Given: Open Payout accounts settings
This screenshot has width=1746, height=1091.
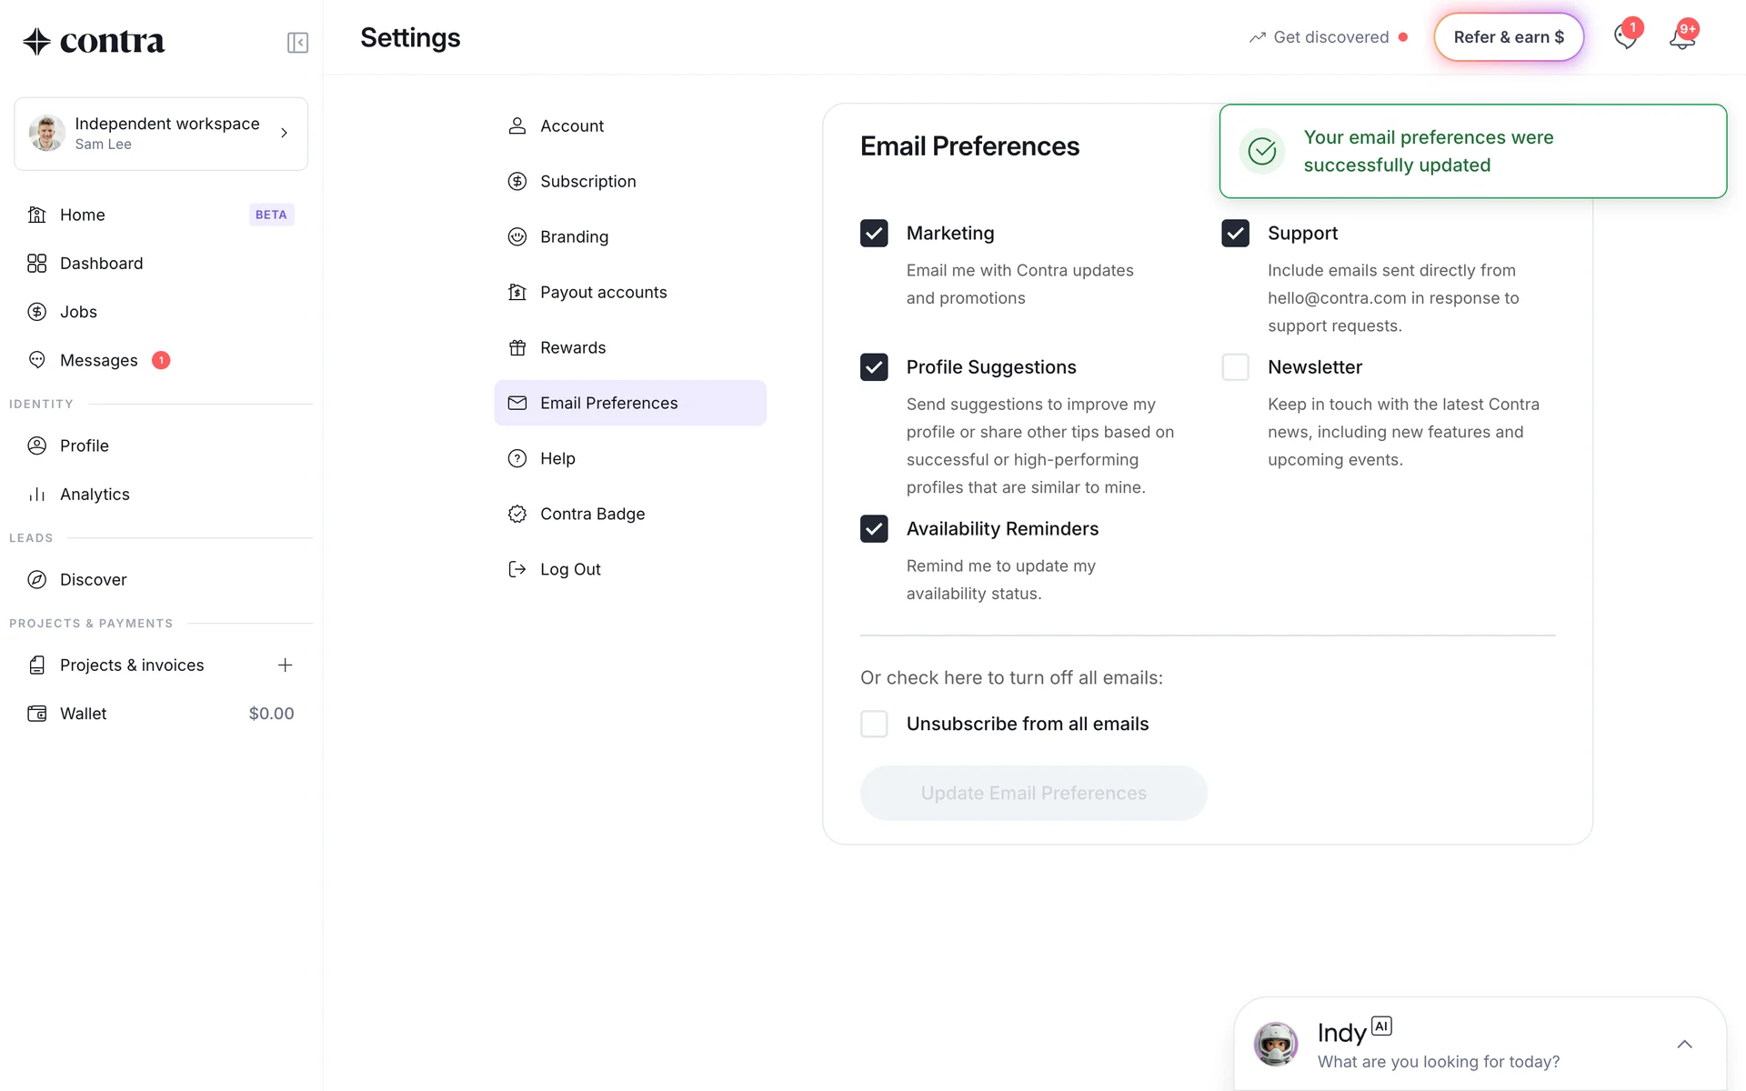Looking at the screenshot, I should pyautogui.click(x=603, y=293).
